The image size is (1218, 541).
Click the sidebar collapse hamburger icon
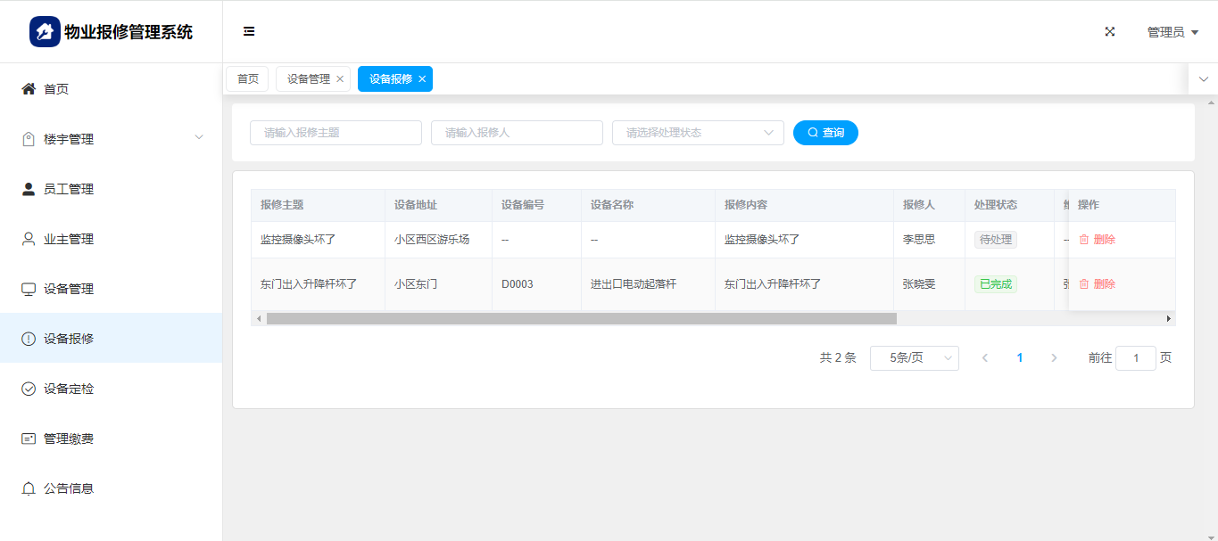coord(249,31)
